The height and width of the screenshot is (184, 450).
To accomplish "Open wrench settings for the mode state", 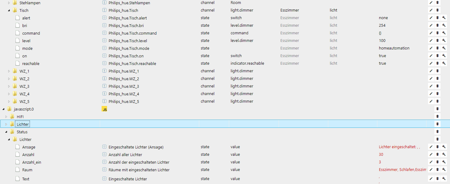I will (x=444, y=48).
